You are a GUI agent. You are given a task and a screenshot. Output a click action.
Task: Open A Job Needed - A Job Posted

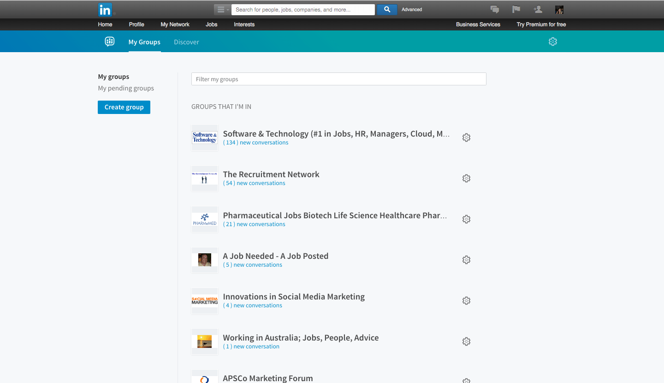(x=276, y=256)
